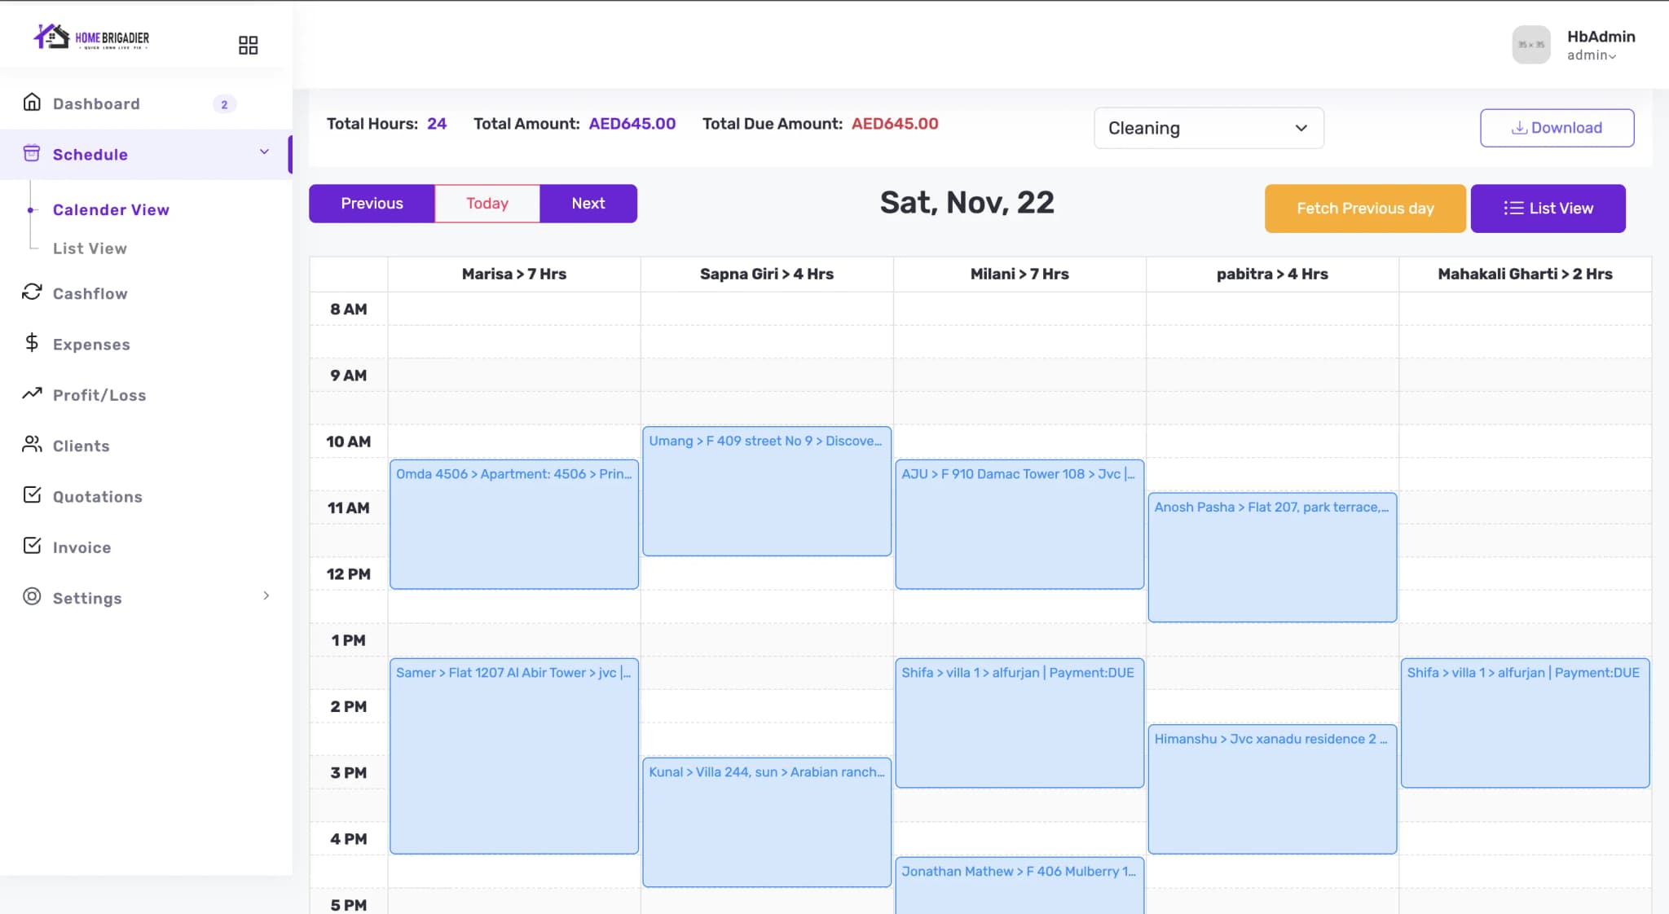Collapse the Schedule menu chevron
Image resolution: width=1669 pixels, height=914 pixels.
coord(264,152)
